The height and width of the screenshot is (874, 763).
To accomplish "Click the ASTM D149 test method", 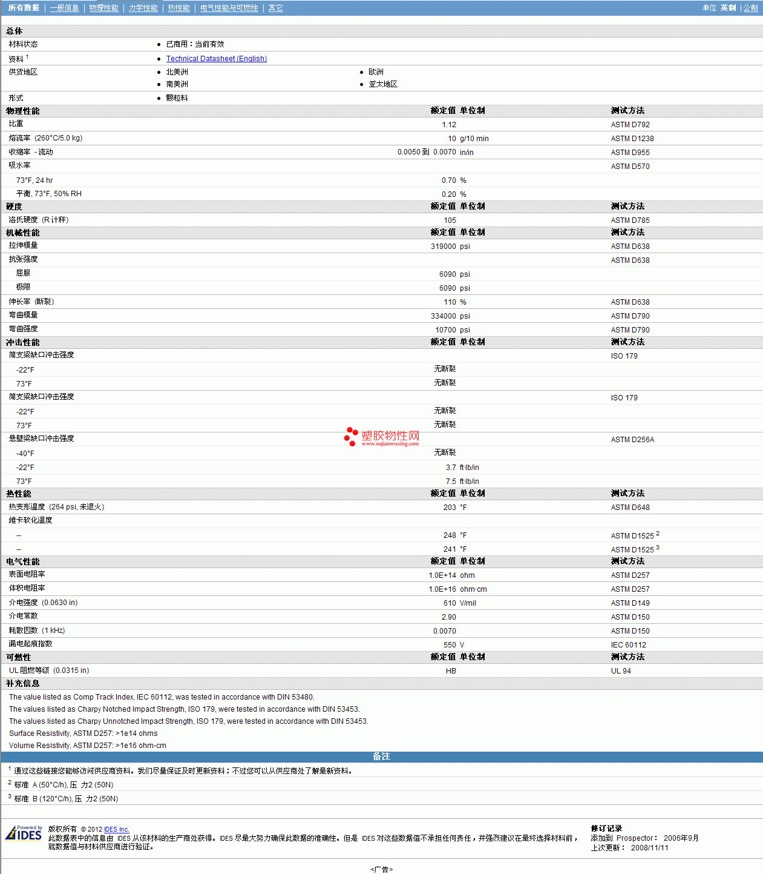I will [630, 603].
